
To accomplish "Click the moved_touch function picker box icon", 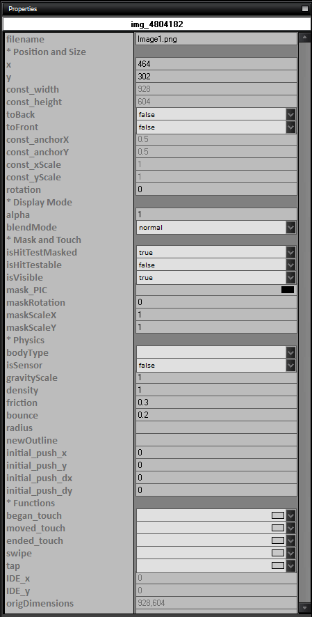I will 278,528.
